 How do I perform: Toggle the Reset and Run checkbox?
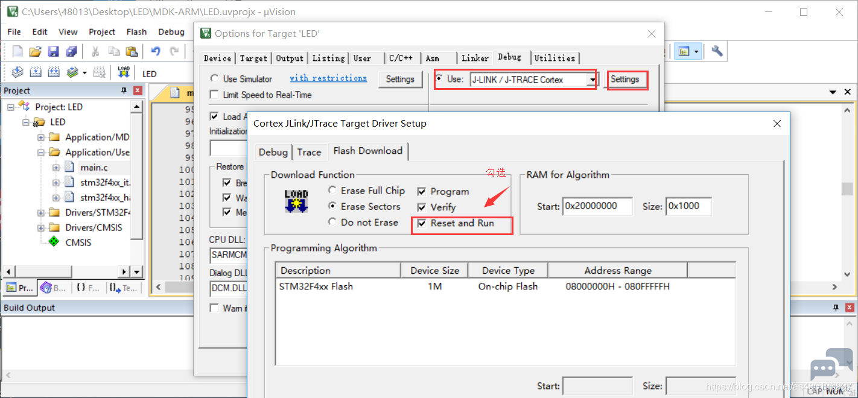422,223
